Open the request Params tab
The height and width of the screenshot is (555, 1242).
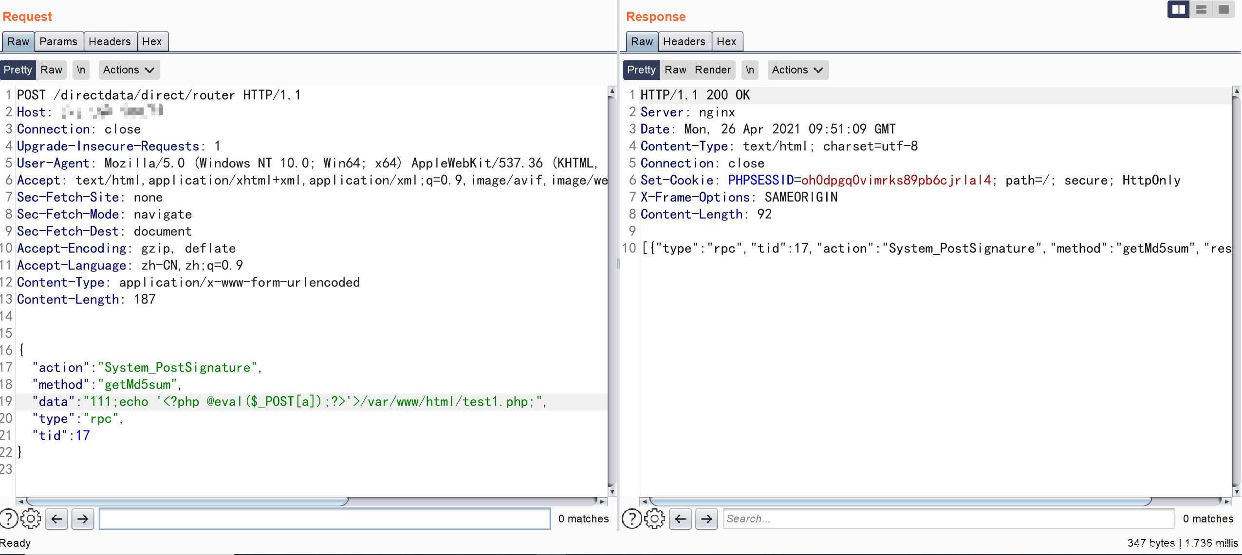coord(58,41)
